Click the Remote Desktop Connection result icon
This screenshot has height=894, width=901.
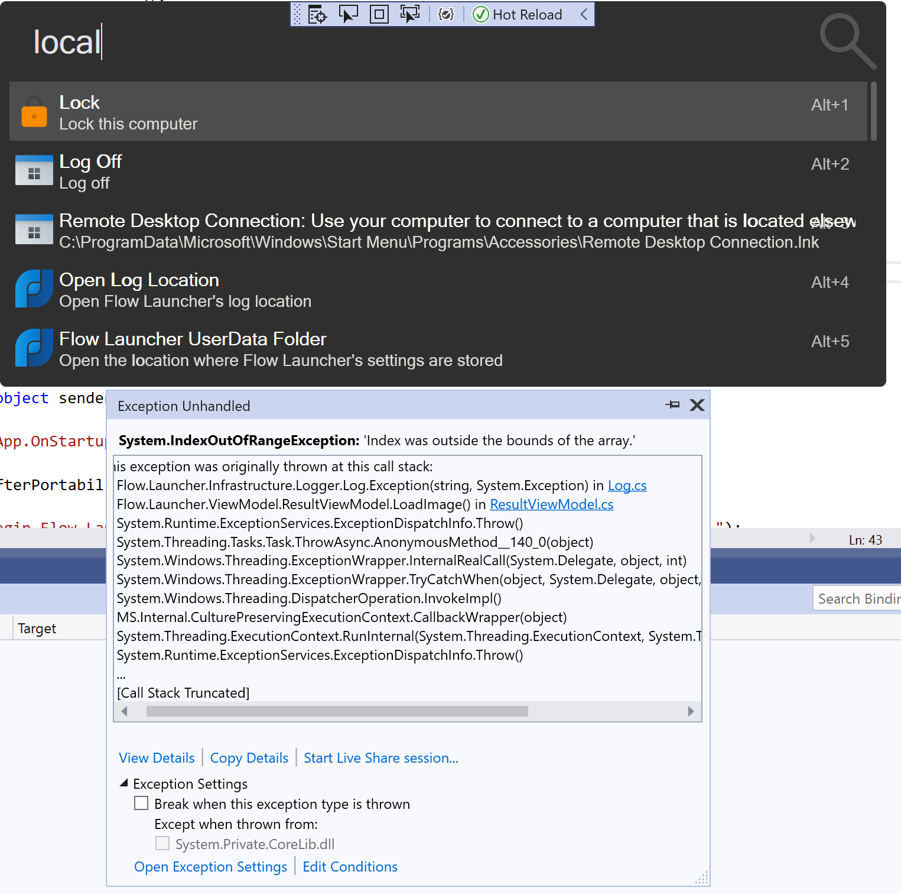(x=34, y=229)
